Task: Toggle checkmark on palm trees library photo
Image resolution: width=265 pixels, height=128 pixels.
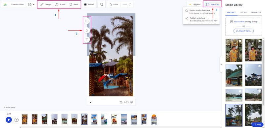Action: pyautogui.click(x=240, y=106)
